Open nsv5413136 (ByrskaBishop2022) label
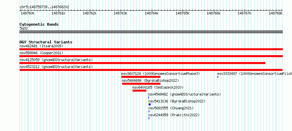This screenshot has height=131, width=292. [177, 101]
